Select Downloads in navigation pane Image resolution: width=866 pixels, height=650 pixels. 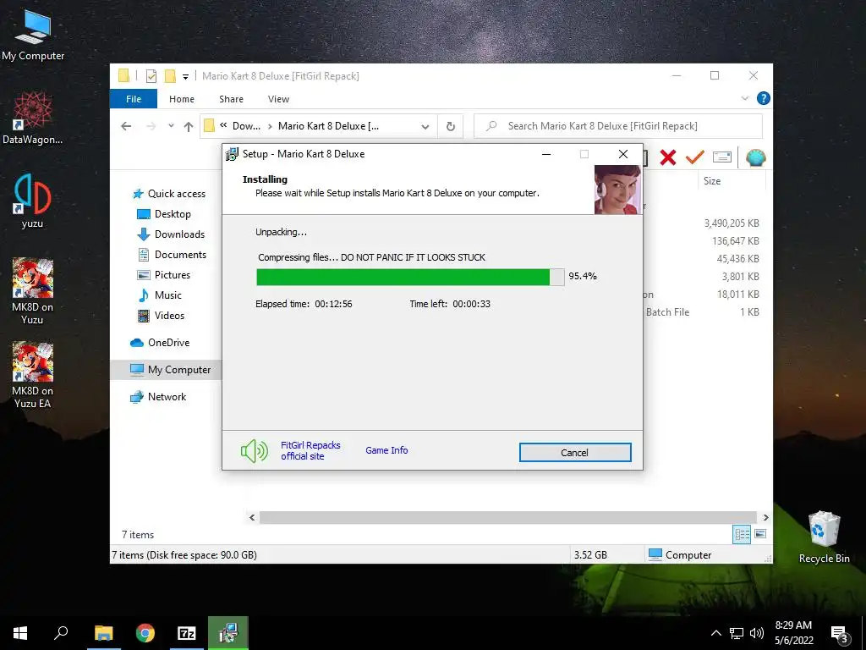(171, 234)
